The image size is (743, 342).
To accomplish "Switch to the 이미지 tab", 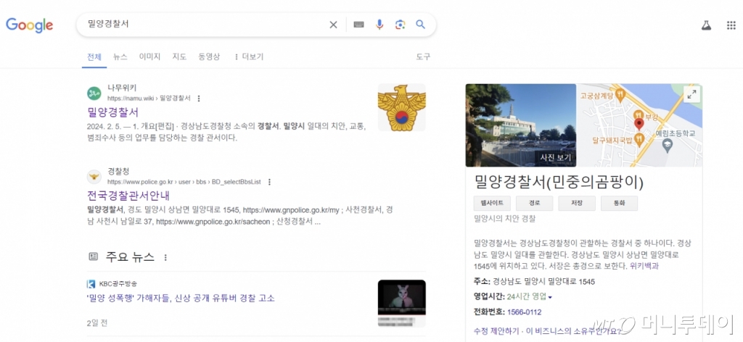I will pyautogui.click(x=149, y=57).
